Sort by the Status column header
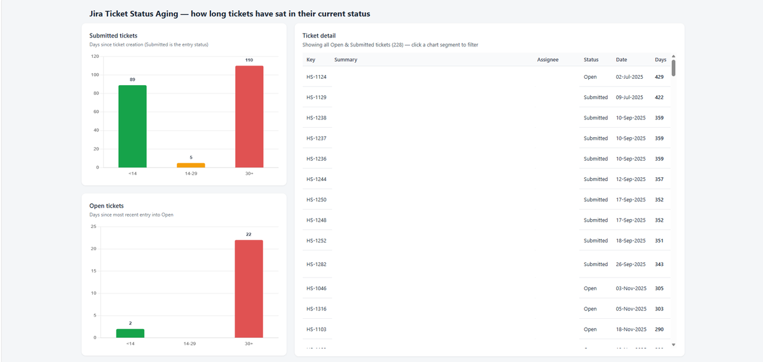This screenshot has height=362, width=763. 591,60
